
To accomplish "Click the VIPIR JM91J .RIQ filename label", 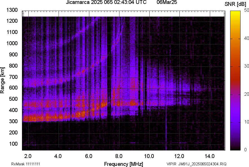I will point(196,164).
